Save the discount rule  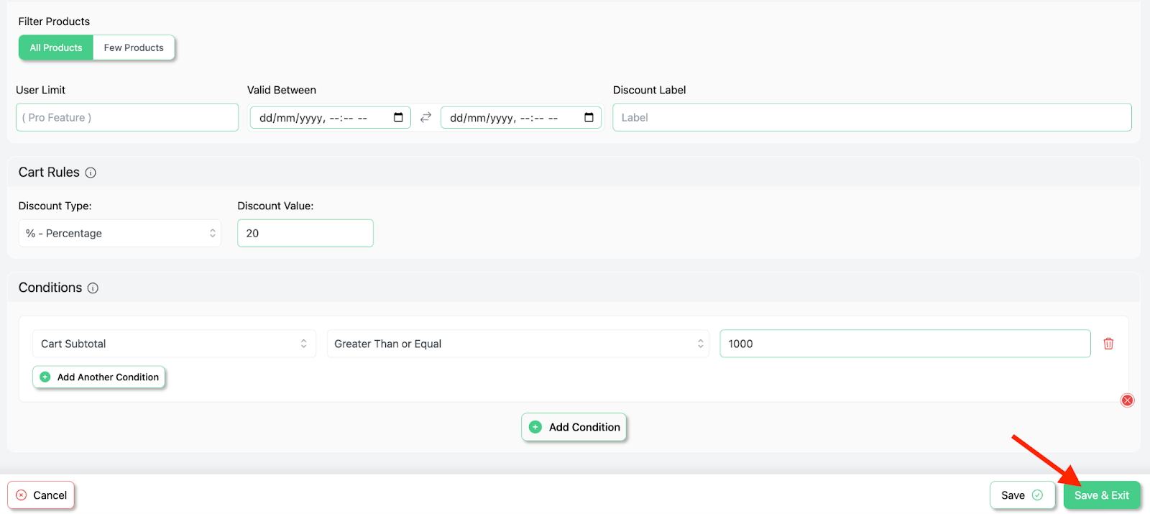pos(1022,495)
